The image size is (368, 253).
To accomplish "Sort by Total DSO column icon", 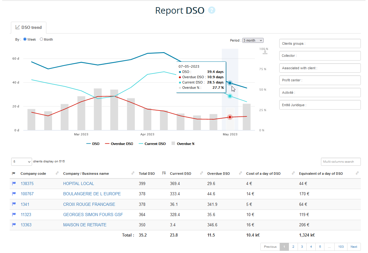I will pos(164,173).
